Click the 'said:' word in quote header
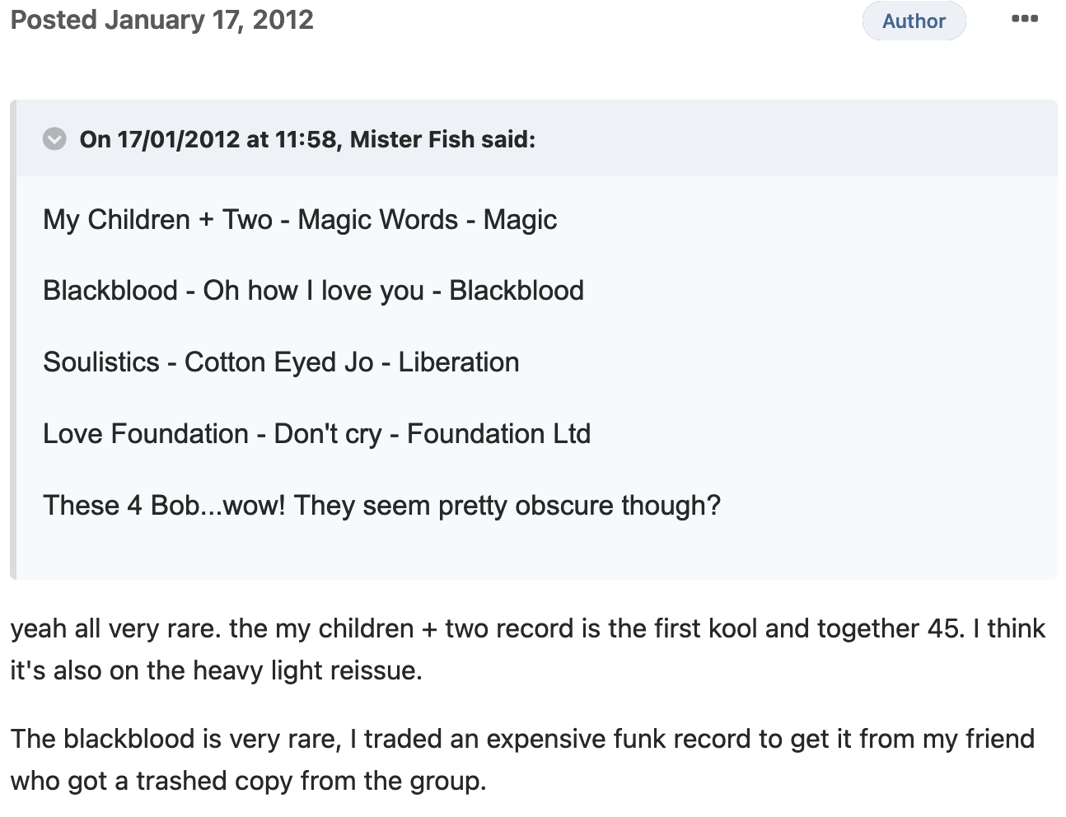This screenshot has height=817, width=1066. [508, 139]
